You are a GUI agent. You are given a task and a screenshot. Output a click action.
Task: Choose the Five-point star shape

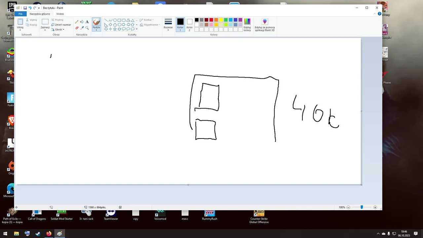pyautogui.click(x=115, y=29)
